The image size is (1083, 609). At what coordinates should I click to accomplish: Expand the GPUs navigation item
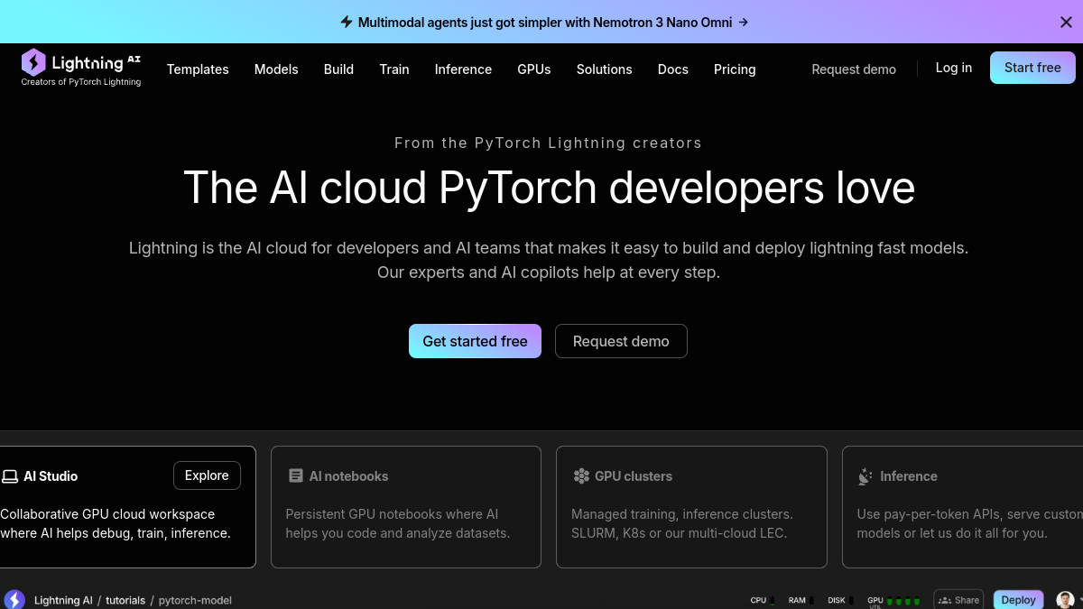pos(534,69)
